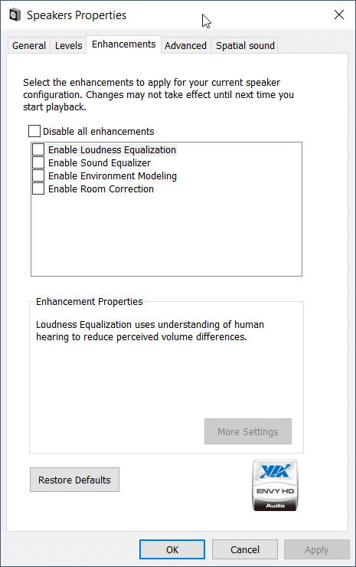The image size is (356, 567).
Task: Enable Environment Modeling checkbox
Action: point(38,175)
